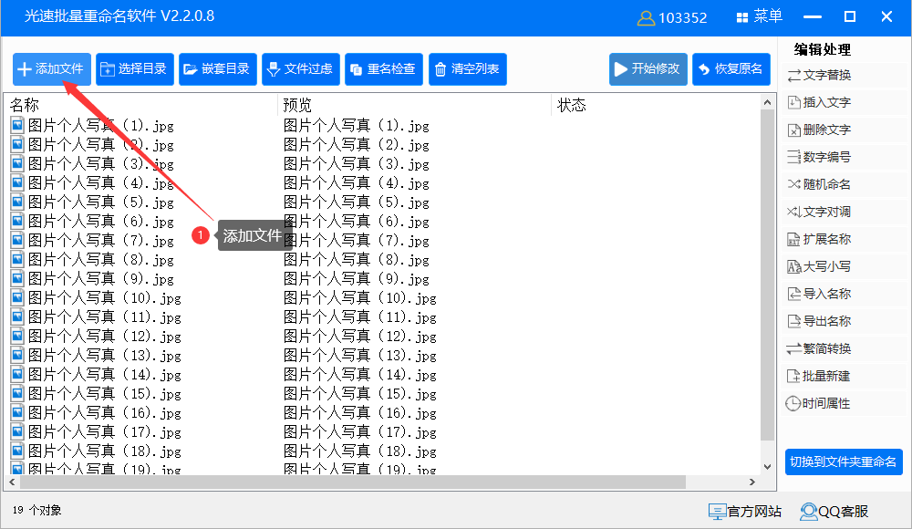This screenshot has width=912, height=529.
Task: Switch mode via 切换到文件夹重命名 button
Action: coord(844,462)
